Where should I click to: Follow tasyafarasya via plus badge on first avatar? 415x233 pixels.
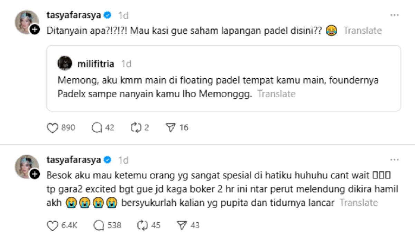(x=34, y=30)
